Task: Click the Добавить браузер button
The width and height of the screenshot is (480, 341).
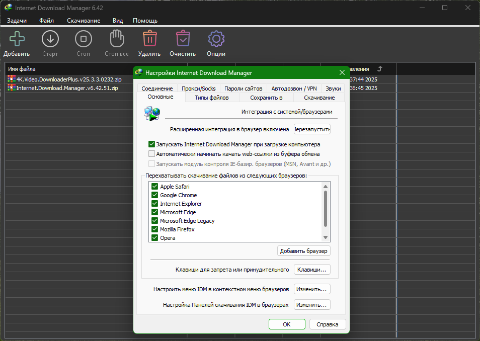Action: click(x=303, y=251)
